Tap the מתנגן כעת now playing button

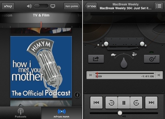(x=72, y=6)
